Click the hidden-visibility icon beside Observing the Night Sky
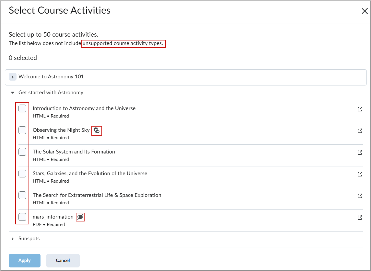The height and width of the screenshot is (271, 371). pos(96,130)
